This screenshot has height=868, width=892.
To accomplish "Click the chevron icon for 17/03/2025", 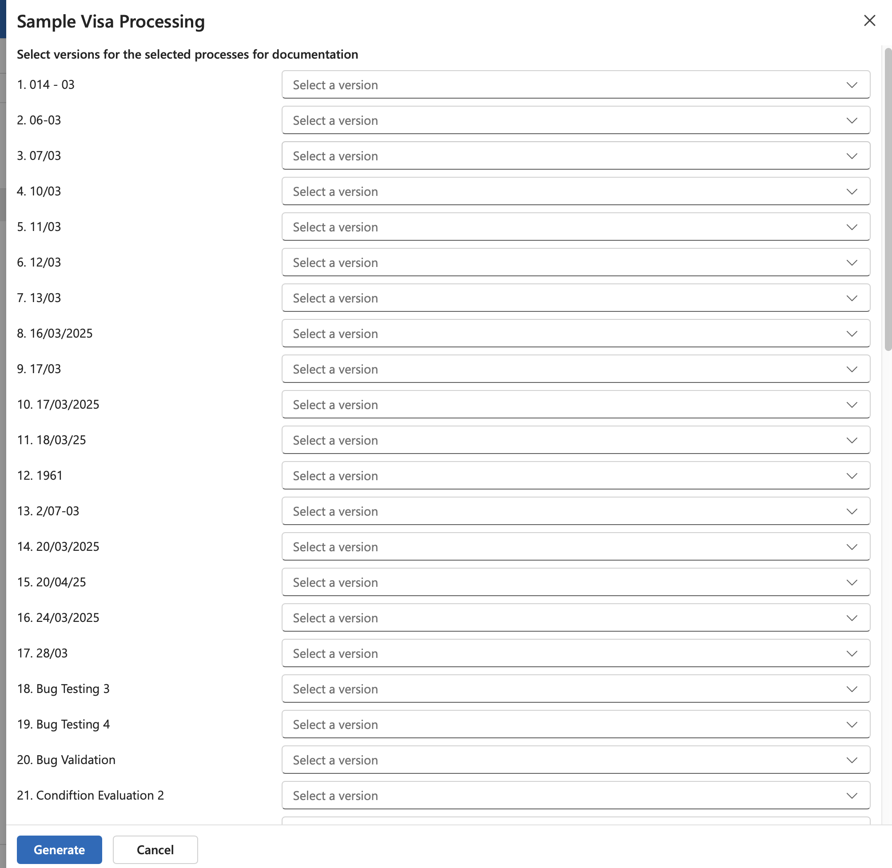I will point(852,405).
